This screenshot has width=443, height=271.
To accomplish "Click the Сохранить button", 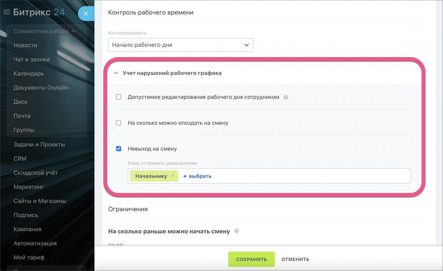I will 252,259.
